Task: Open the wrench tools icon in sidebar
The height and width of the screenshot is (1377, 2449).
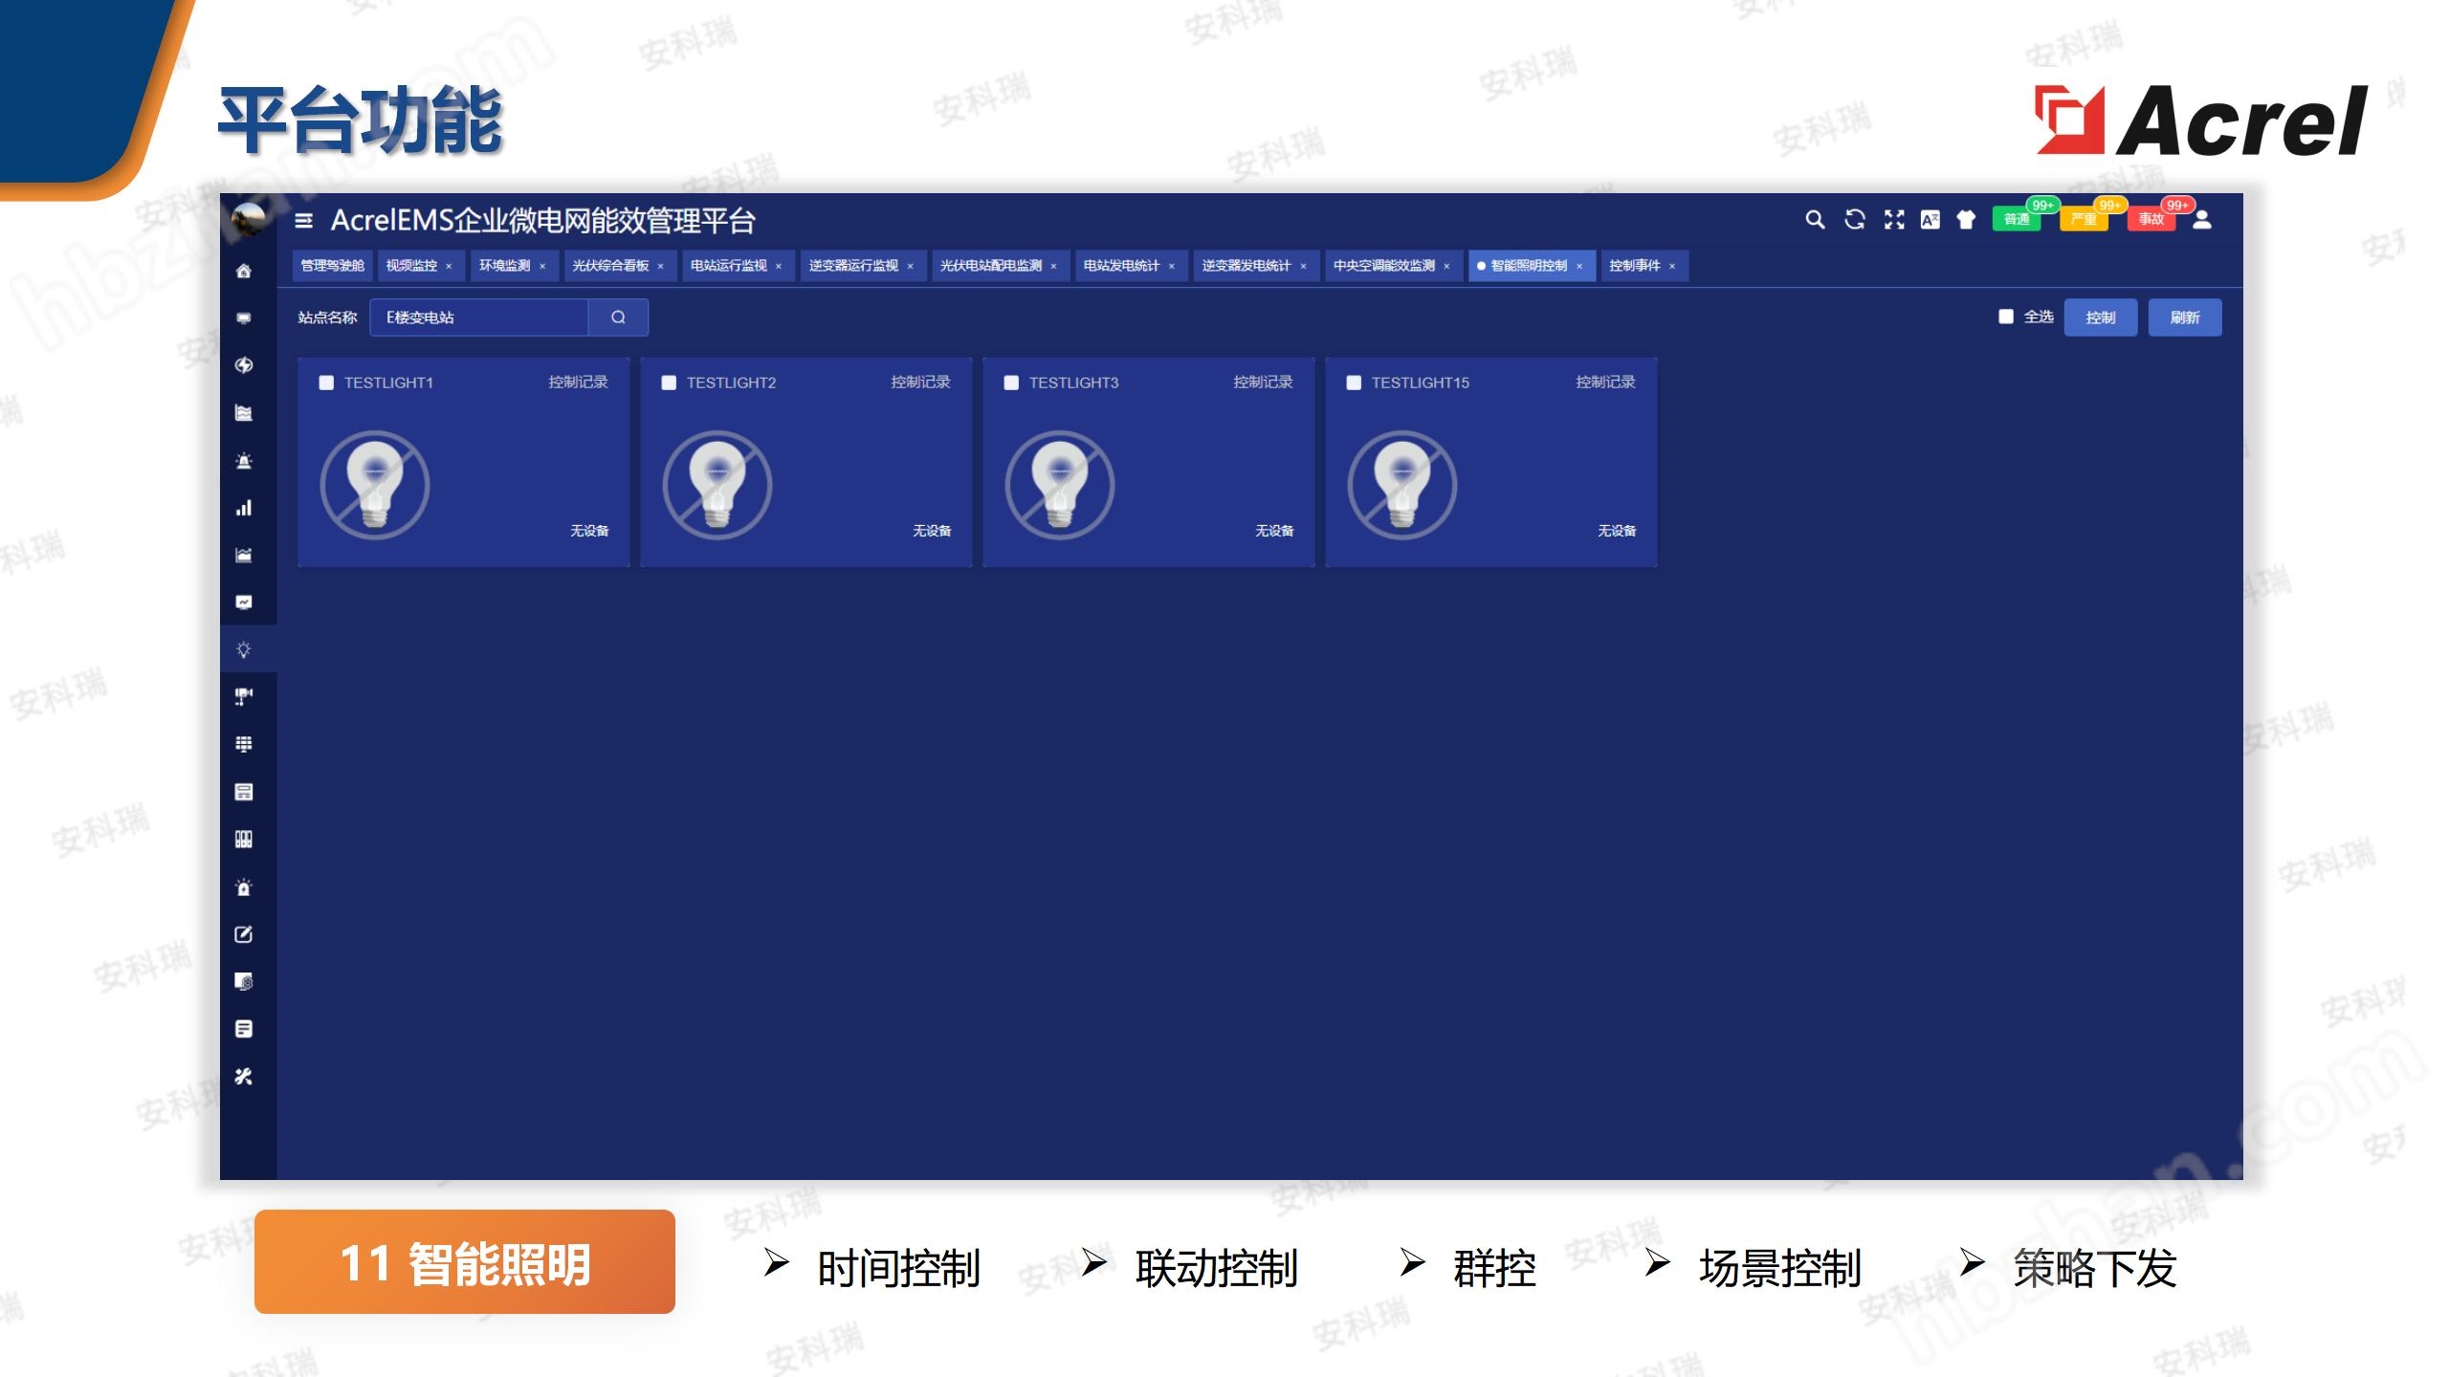Action: [x=244, y=1077]
